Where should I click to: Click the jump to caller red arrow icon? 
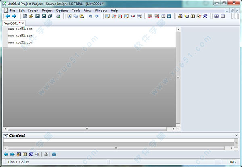(x=199, y=16)
